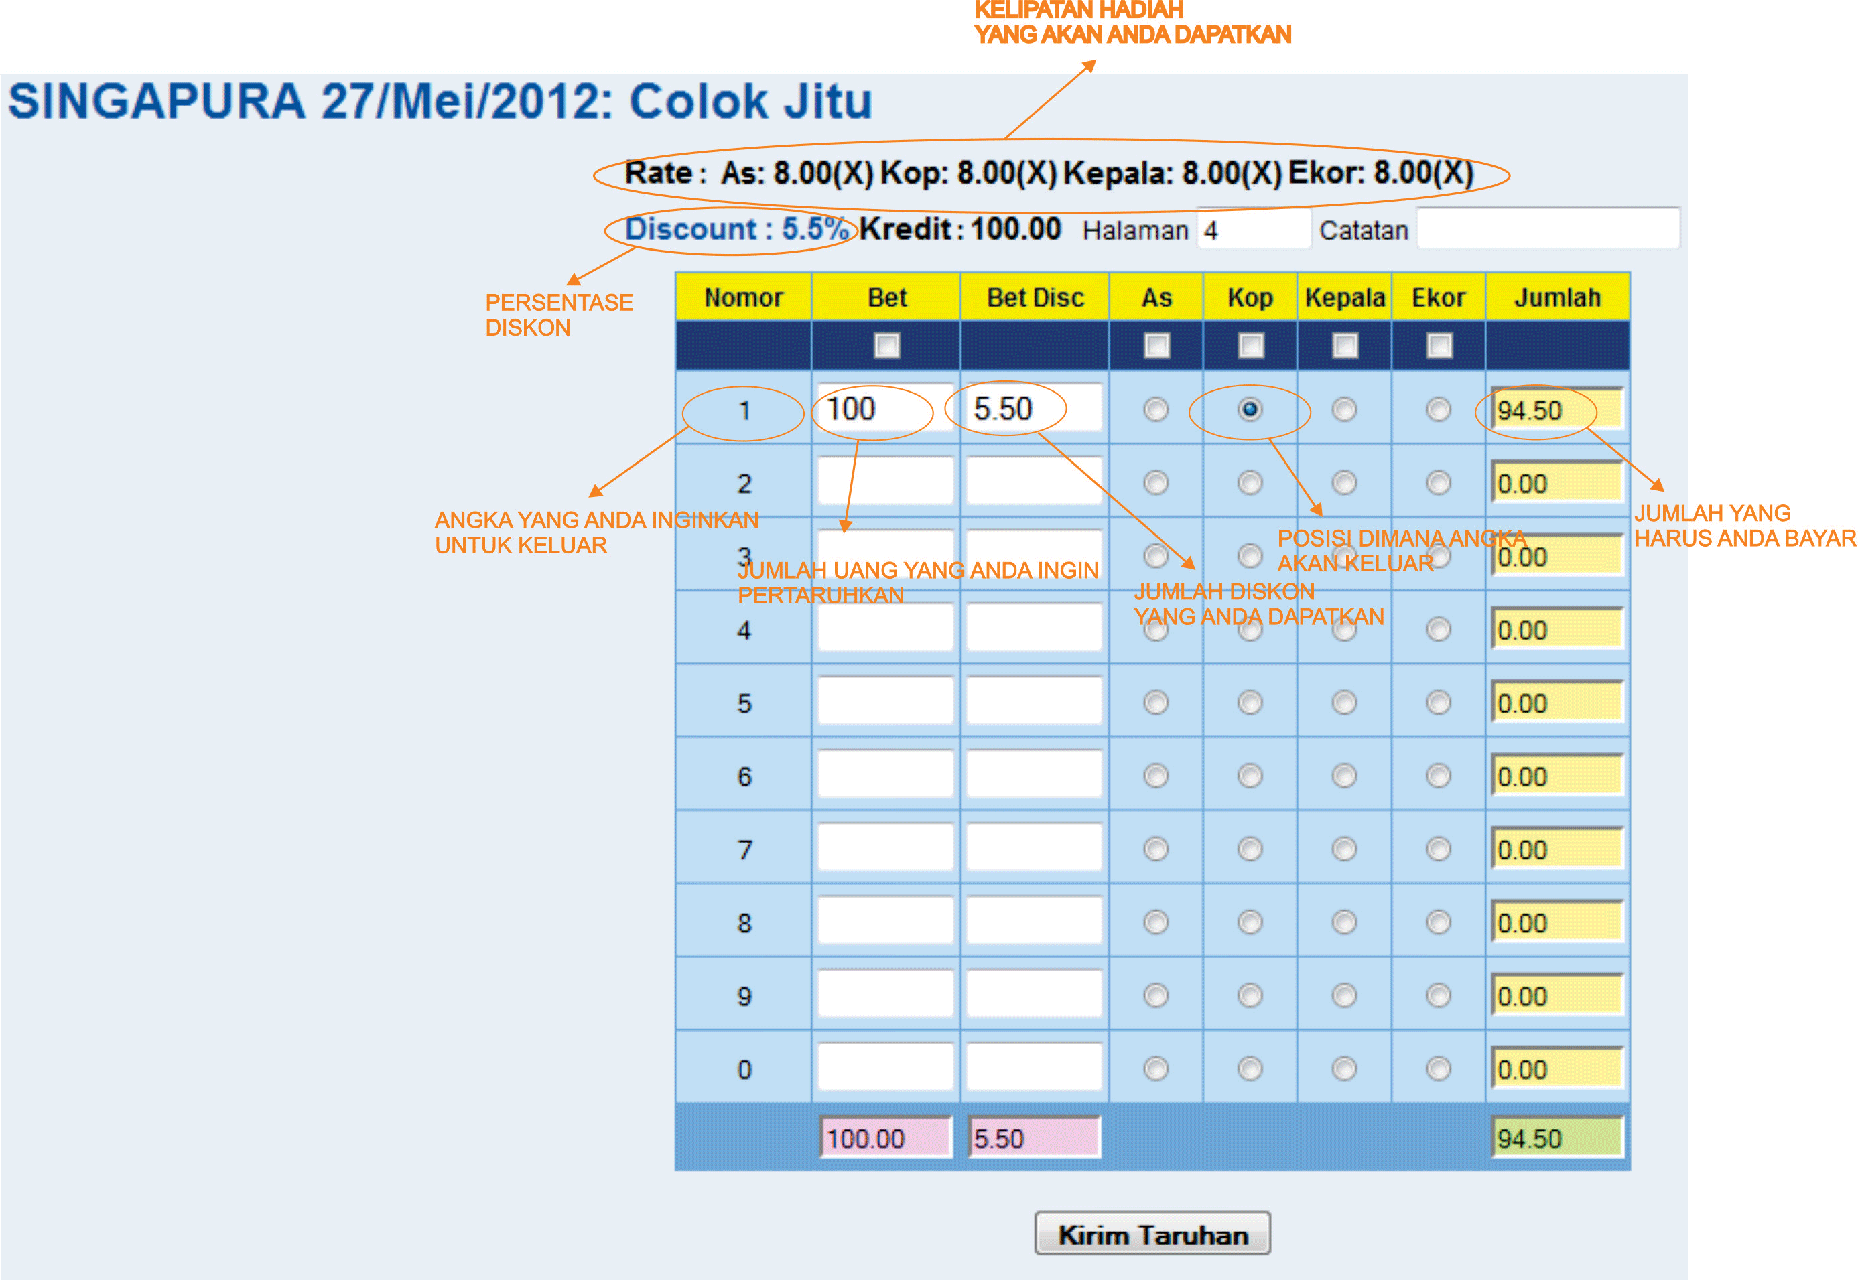Tick the Kepala column header checkbox

tap(1345, 346)
